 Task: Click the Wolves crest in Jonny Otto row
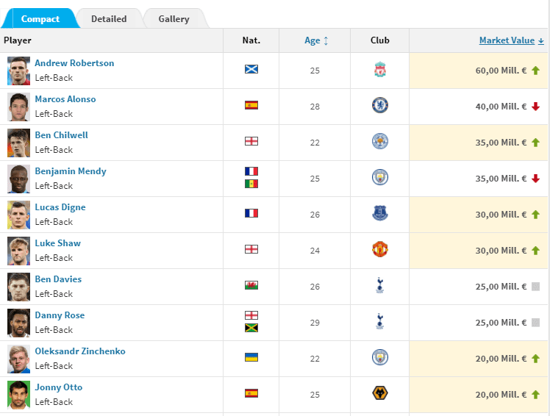[x=380, y=393]
